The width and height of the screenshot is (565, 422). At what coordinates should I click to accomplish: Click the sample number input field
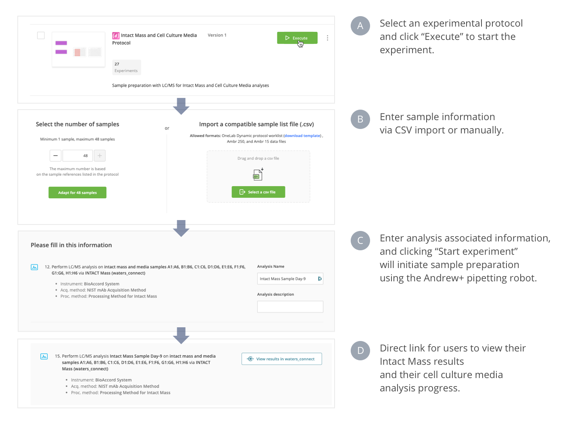77,156
